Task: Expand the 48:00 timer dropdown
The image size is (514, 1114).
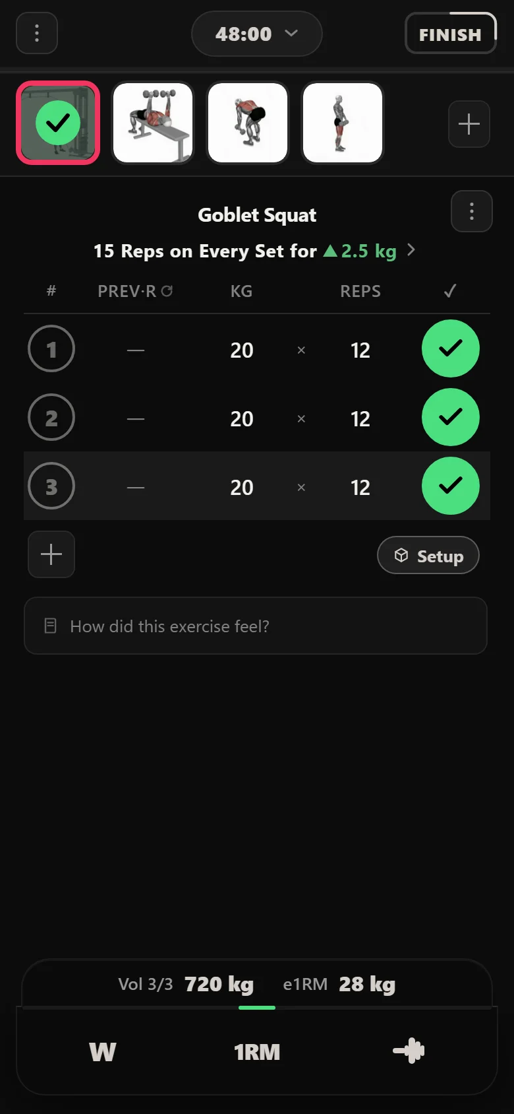Action: [x=257, y=34]
